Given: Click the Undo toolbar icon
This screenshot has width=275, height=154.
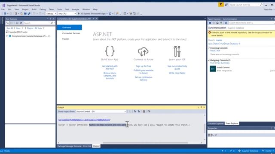Looking at the screenshot, I should click(34, 13).
